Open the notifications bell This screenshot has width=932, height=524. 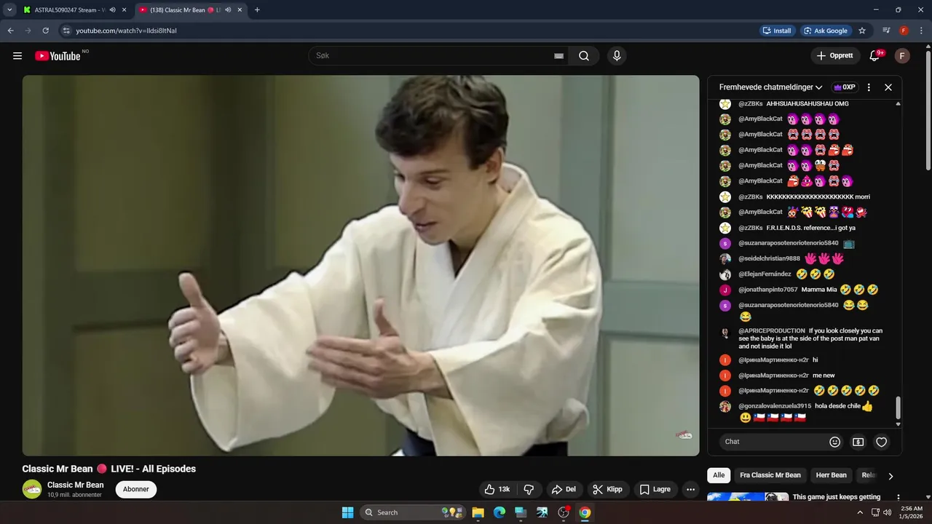click(875, 56)
